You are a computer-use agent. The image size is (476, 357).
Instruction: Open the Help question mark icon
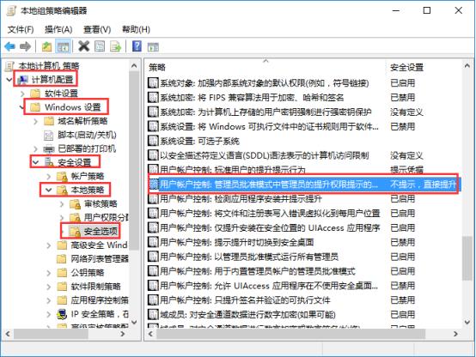coord(137,46)
